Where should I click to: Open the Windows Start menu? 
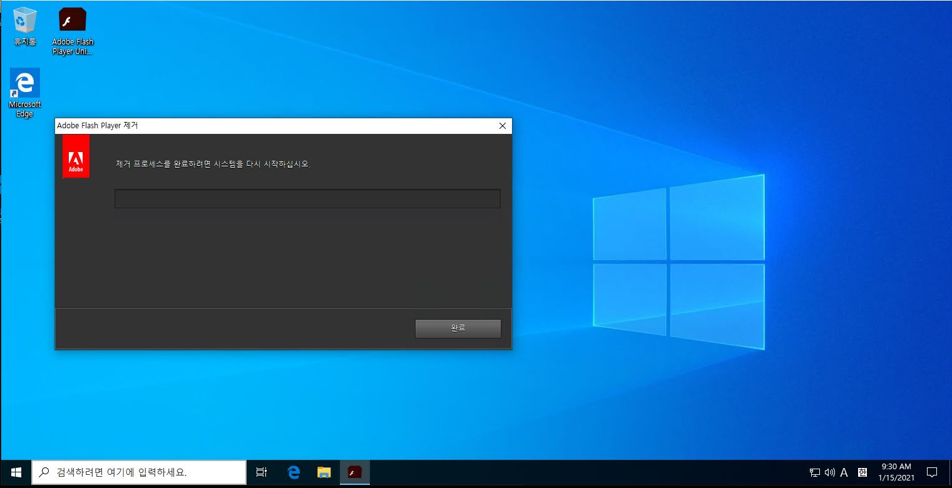tap(16, 472)
